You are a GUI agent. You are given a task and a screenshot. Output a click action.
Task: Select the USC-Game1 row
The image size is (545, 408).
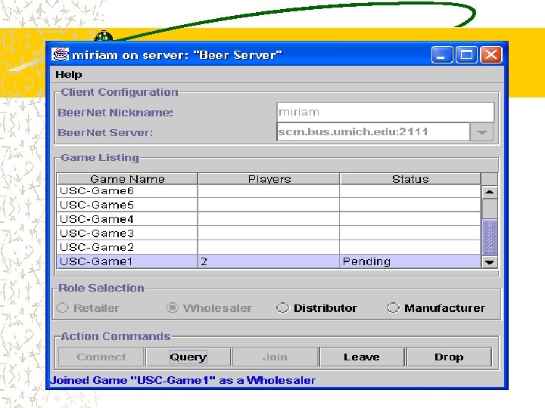click(x=269, y=261)
